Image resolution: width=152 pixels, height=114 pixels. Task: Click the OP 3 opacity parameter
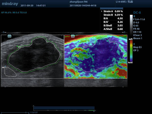136,50
